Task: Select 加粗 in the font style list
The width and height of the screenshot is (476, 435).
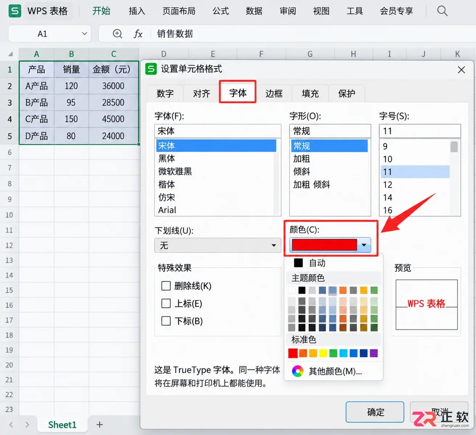Action: point(329,159)
